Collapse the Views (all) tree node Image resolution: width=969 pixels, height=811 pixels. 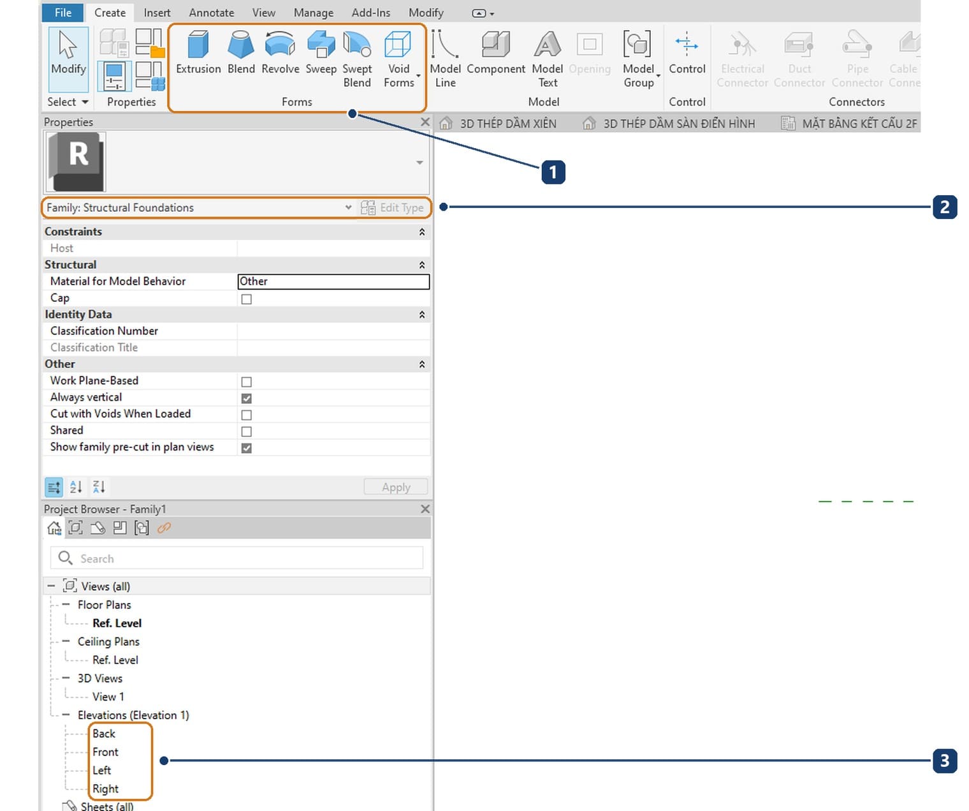point(51,586)
